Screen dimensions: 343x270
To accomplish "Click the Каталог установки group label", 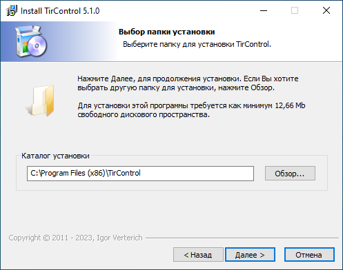I will pyautogui.click(x=55, y=156).
